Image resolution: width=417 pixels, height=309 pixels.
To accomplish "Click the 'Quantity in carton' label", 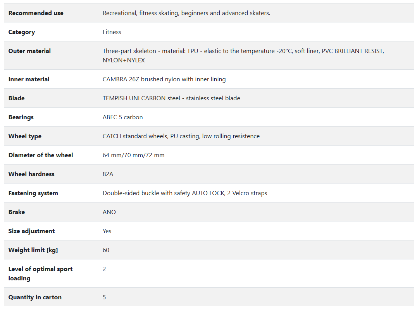I will click(35, 297).
